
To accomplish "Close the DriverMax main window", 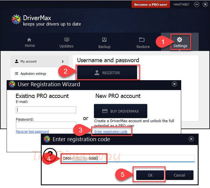I will click(x=205, y=5).
